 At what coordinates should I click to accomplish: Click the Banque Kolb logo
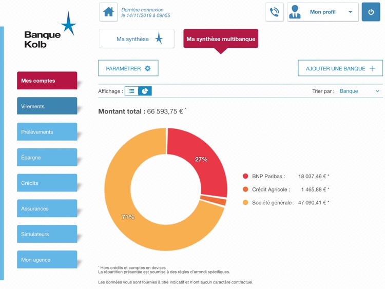coord(50,30)
